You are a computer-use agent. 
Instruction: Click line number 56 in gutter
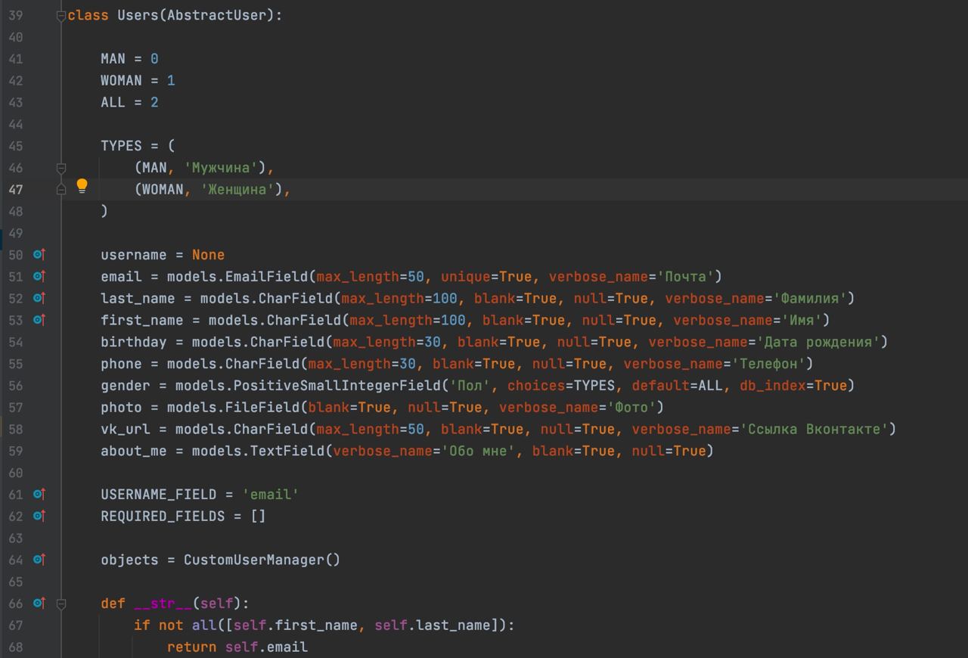[15, 386]
